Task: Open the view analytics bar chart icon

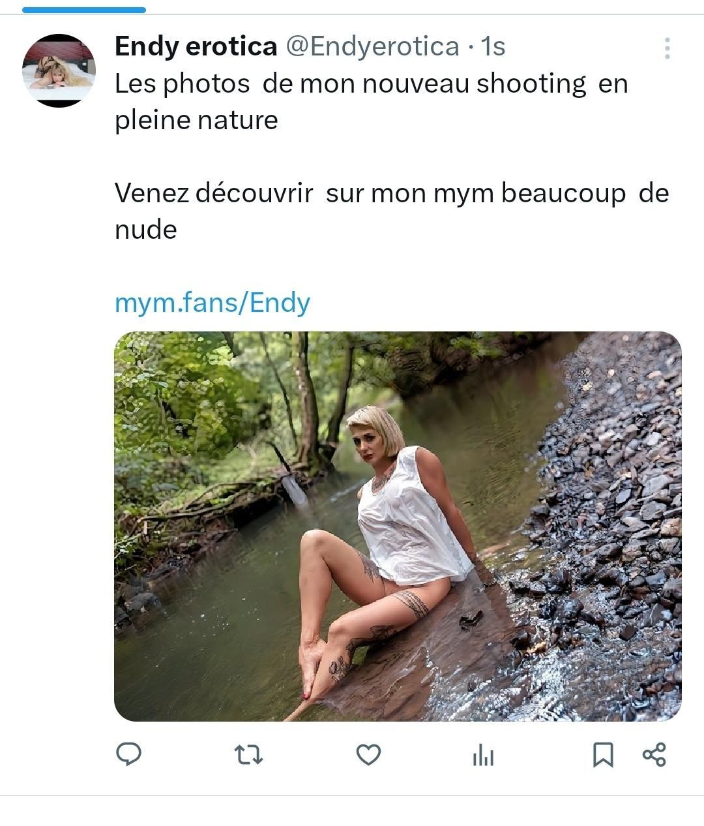Action: (x=482, y=756)
